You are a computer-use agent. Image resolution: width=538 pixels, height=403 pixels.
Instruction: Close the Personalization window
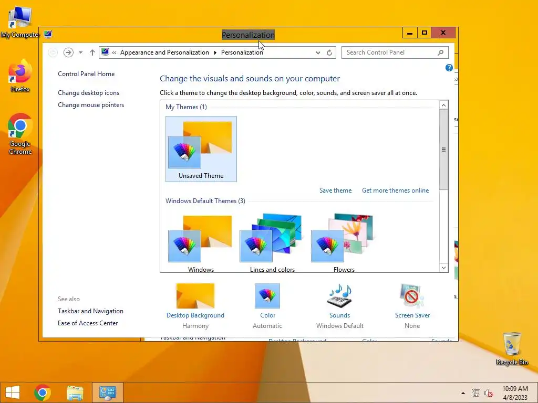[443, 33]
